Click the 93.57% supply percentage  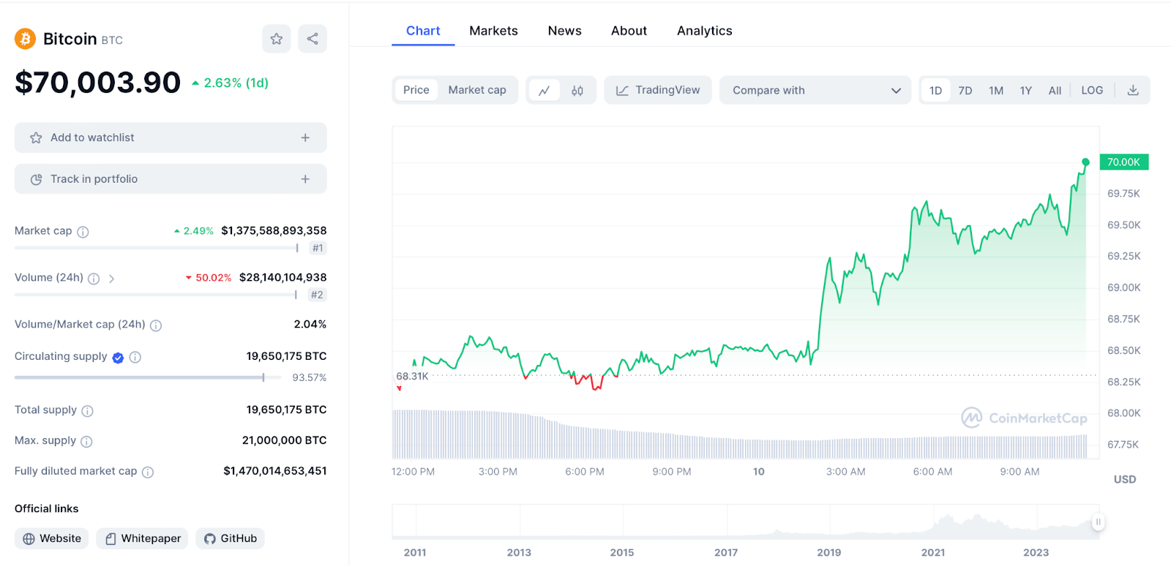[310, 377]
